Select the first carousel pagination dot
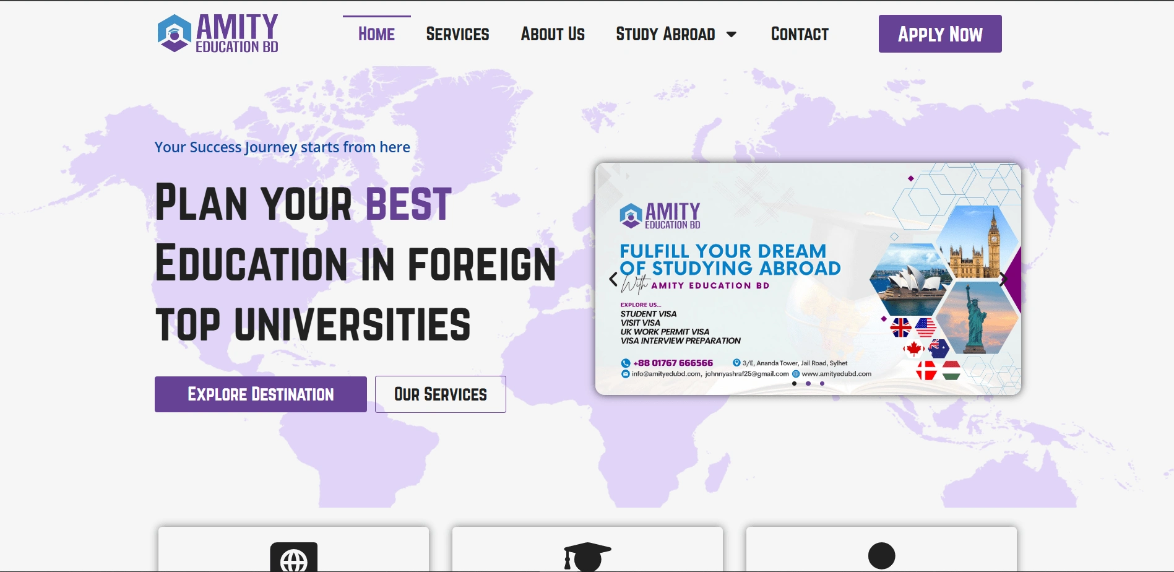Screen dimensions: 1174x572 pyautogui.click(x=795, y=384)
